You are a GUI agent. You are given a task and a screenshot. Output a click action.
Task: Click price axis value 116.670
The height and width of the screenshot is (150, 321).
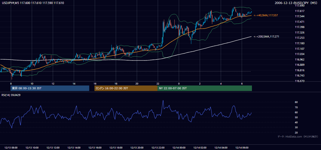[300, 81]
